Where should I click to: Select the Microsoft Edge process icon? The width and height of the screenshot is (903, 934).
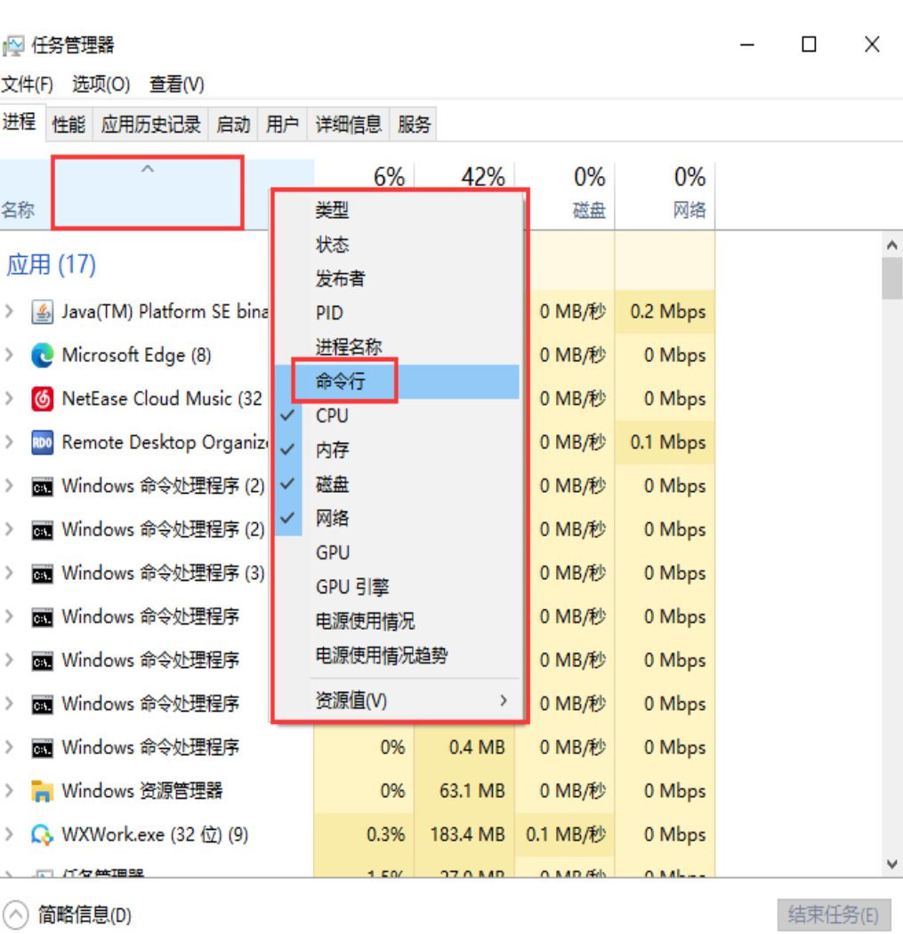coord(42,356)
